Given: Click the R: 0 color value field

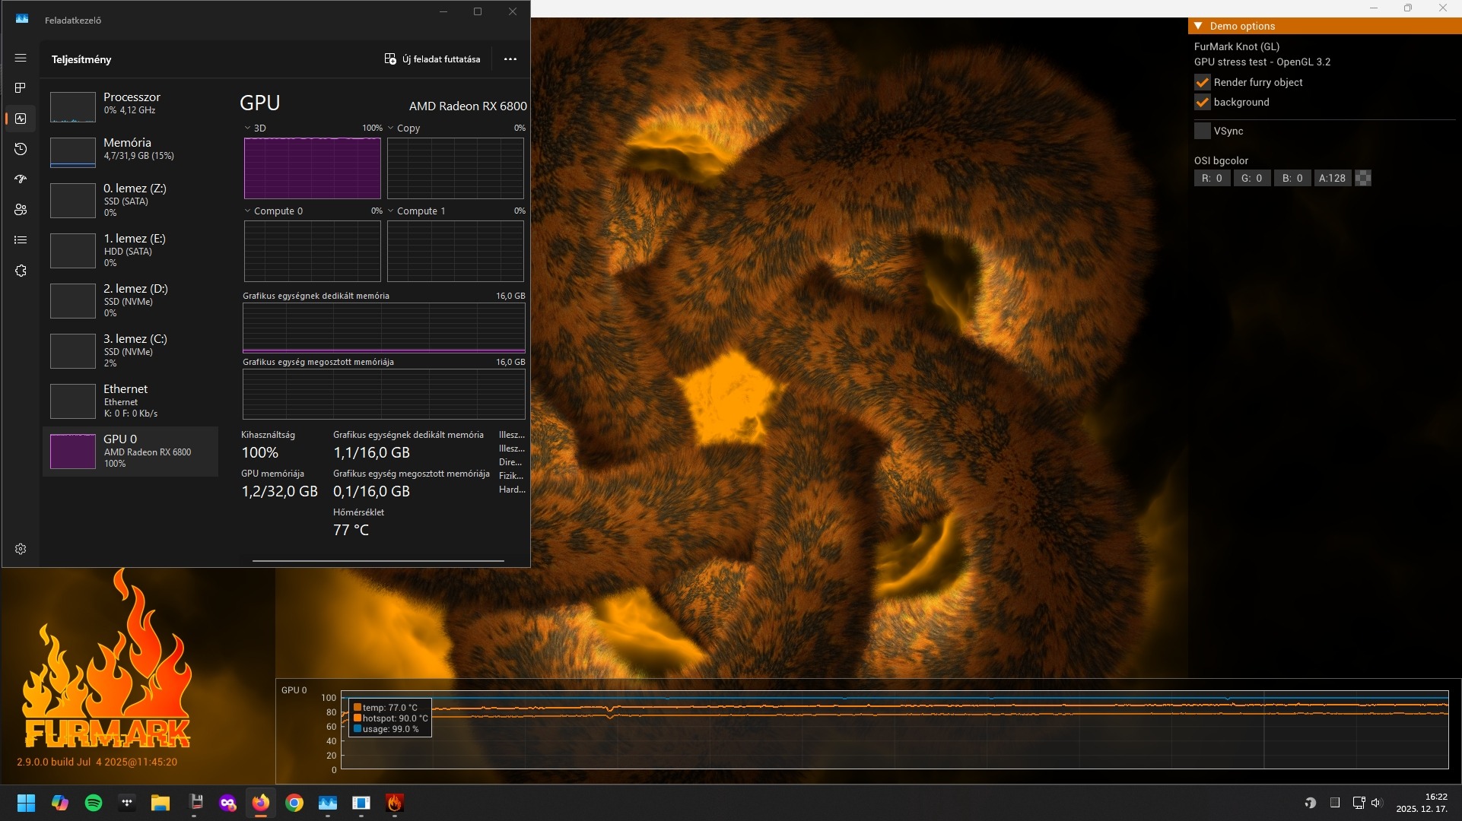Looking at the screenshot, I should 1212,178.
